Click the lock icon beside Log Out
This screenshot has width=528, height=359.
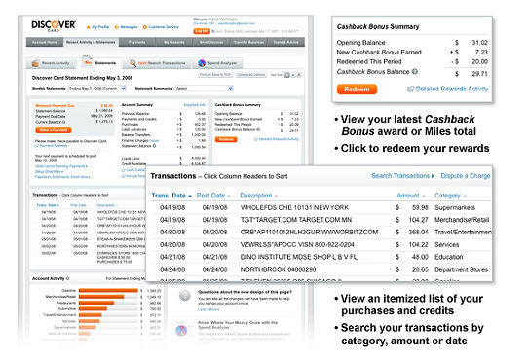[x=213, y=31]
